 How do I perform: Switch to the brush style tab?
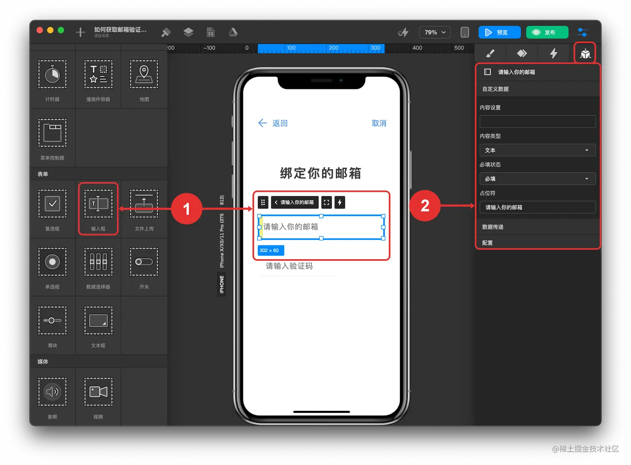pos(490,53)
